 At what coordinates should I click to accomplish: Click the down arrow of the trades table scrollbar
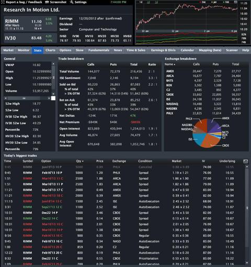coord(247,263)
